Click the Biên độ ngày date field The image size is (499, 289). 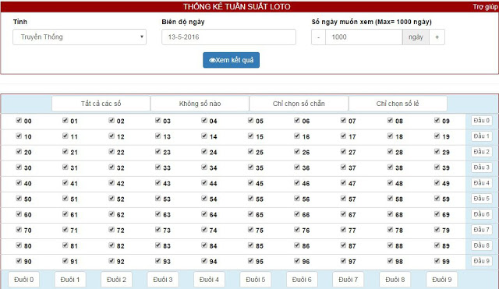(228, 37)
